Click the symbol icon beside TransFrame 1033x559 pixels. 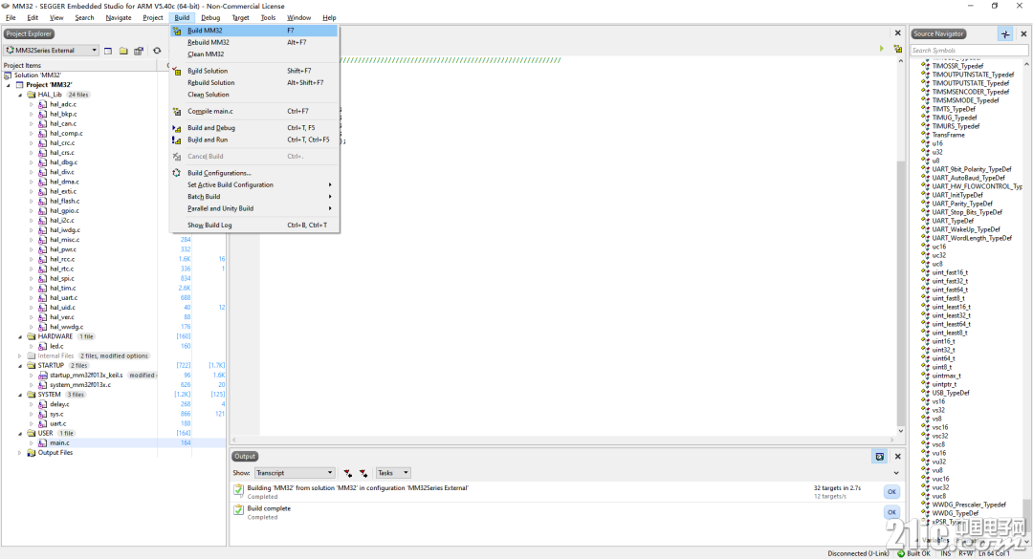pos(925,135)
